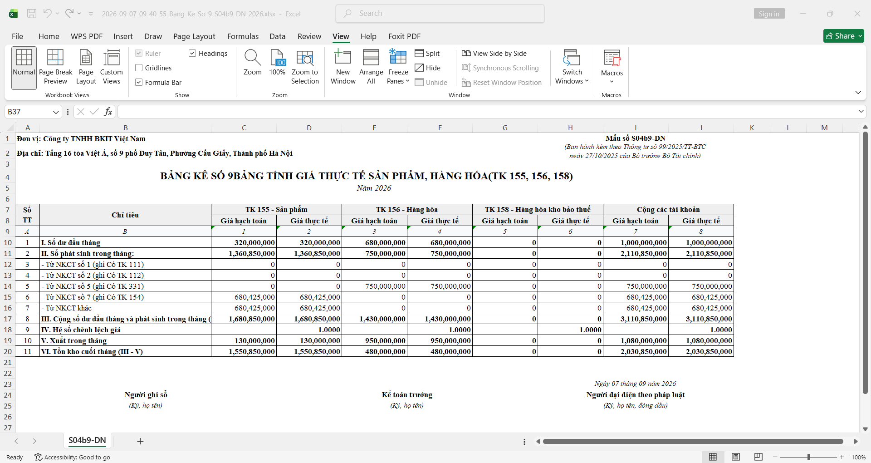Image resolution: width=871 pixels, height=463 pixels.
Task: Select the S04b9-DN sheet tab
Action: coord(87,440)
